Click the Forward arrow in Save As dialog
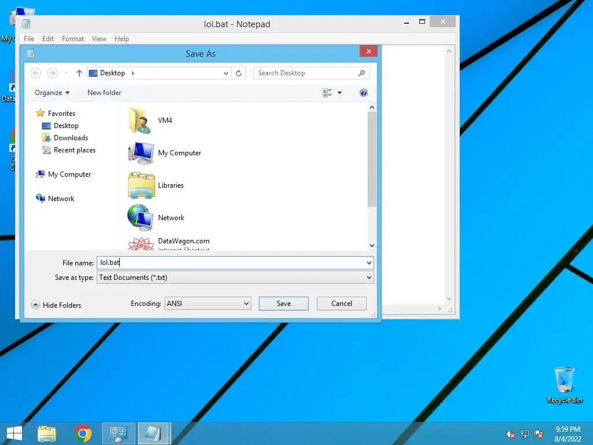The image size is (593, 445). point(52,73)
